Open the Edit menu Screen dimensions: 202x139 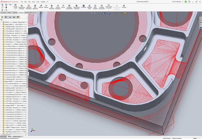pyautogui.click(x=26, y=2)
